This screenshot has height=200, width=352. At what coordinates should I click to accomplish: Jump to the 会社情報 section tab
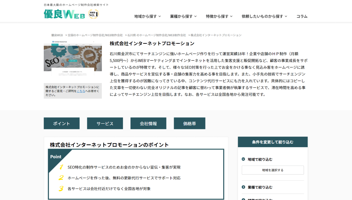pos(148,123)
